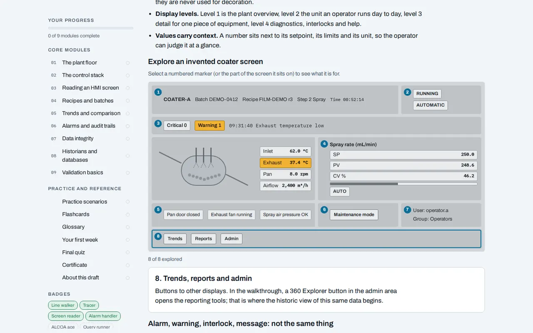This screenshot has width=533, height=333.
Task: Click the coating pan diagram graphic
Action: 204,167
